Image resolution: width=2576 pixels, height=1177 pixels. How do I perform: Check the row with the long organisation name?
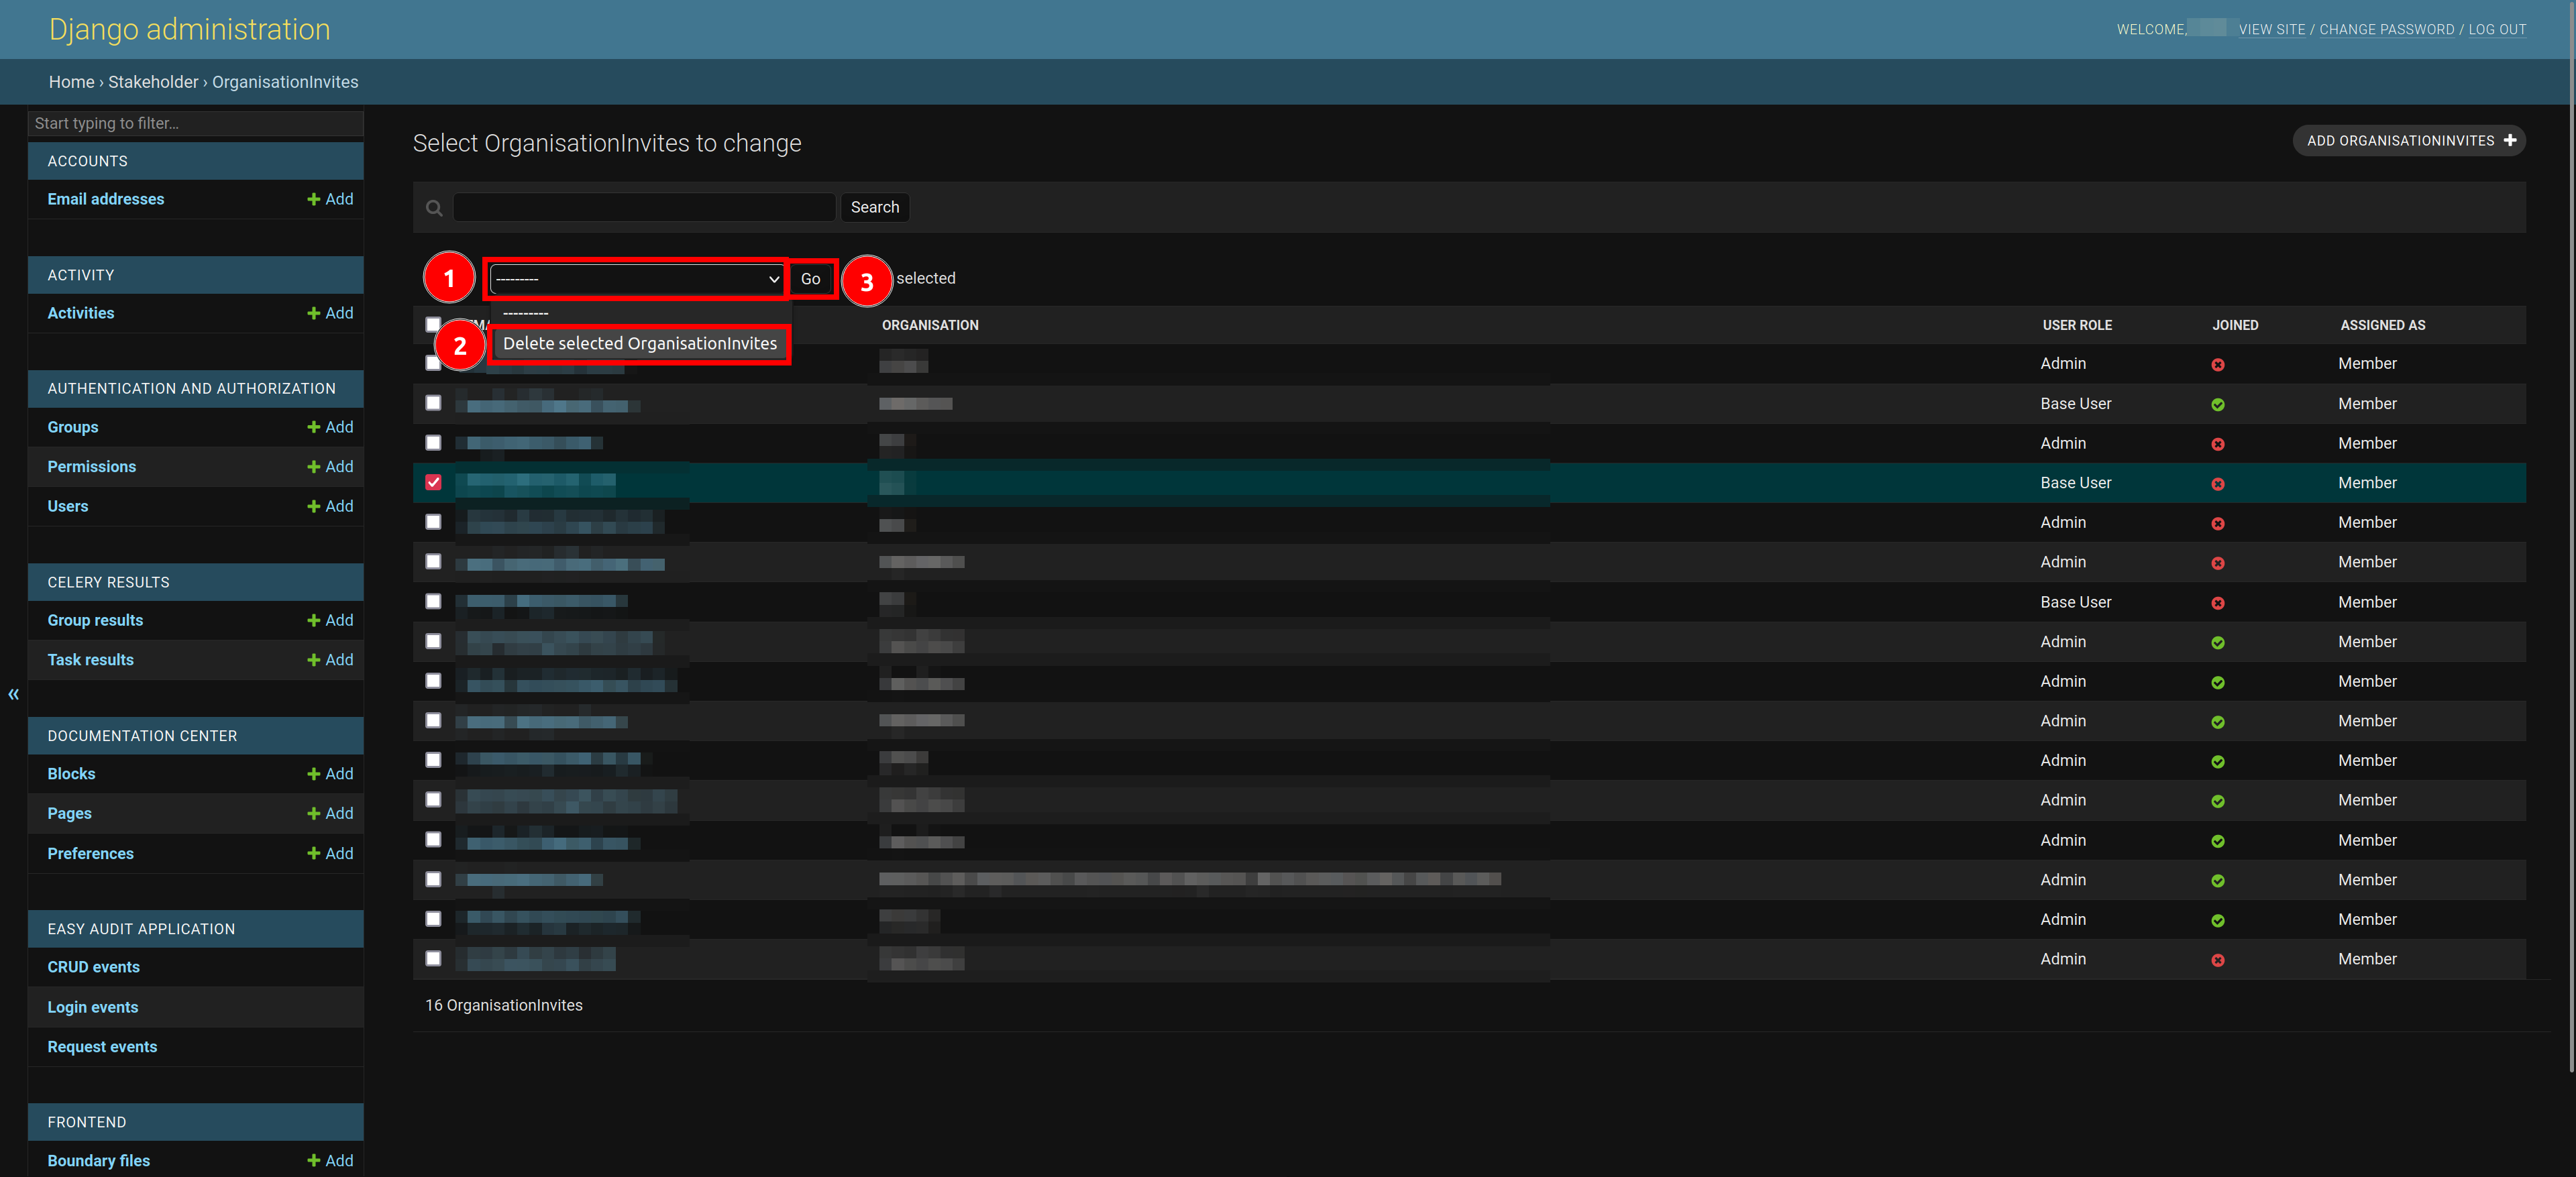click(x=433, y=879)
